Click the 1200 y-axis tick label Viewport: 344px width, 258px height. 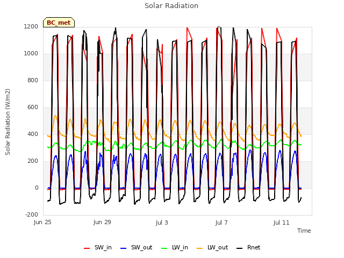coord(31,26)
